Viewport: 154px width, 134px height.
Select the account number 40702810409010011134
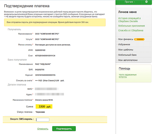pos(45,56)
